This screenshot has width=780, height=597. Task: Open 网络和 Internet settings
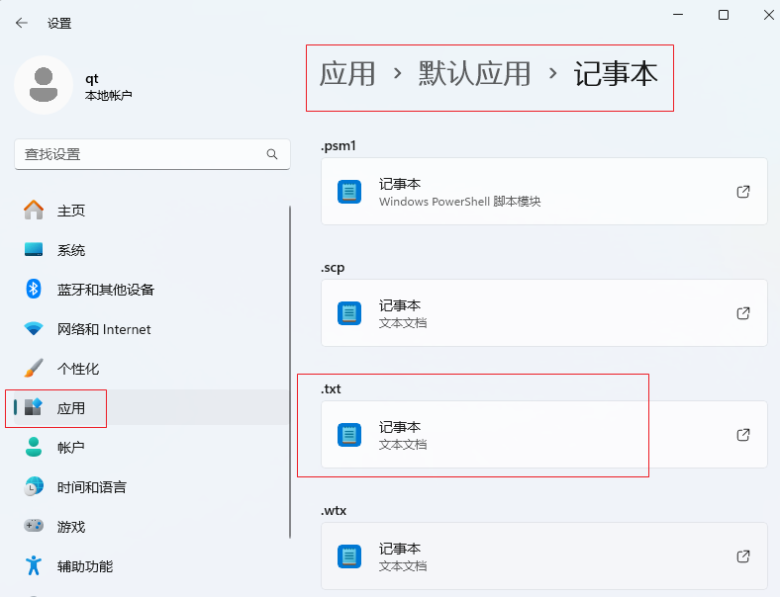tap(151, 329)
